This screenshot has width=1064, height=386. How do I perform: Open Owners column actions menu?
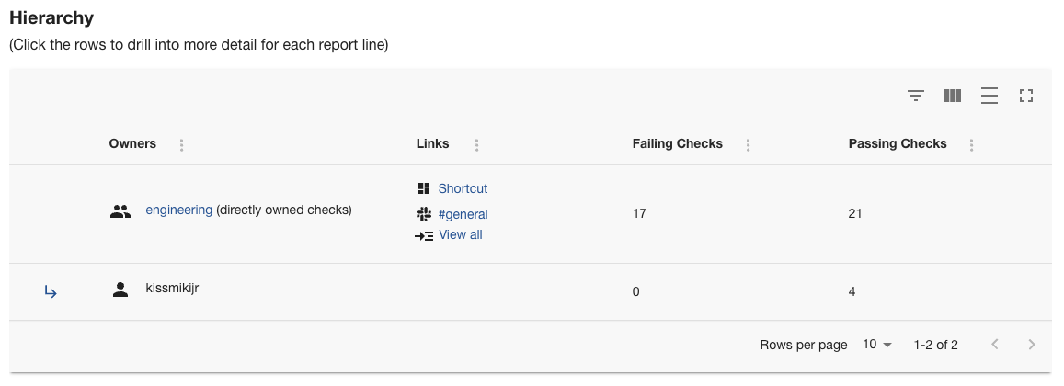pos(182,144)
